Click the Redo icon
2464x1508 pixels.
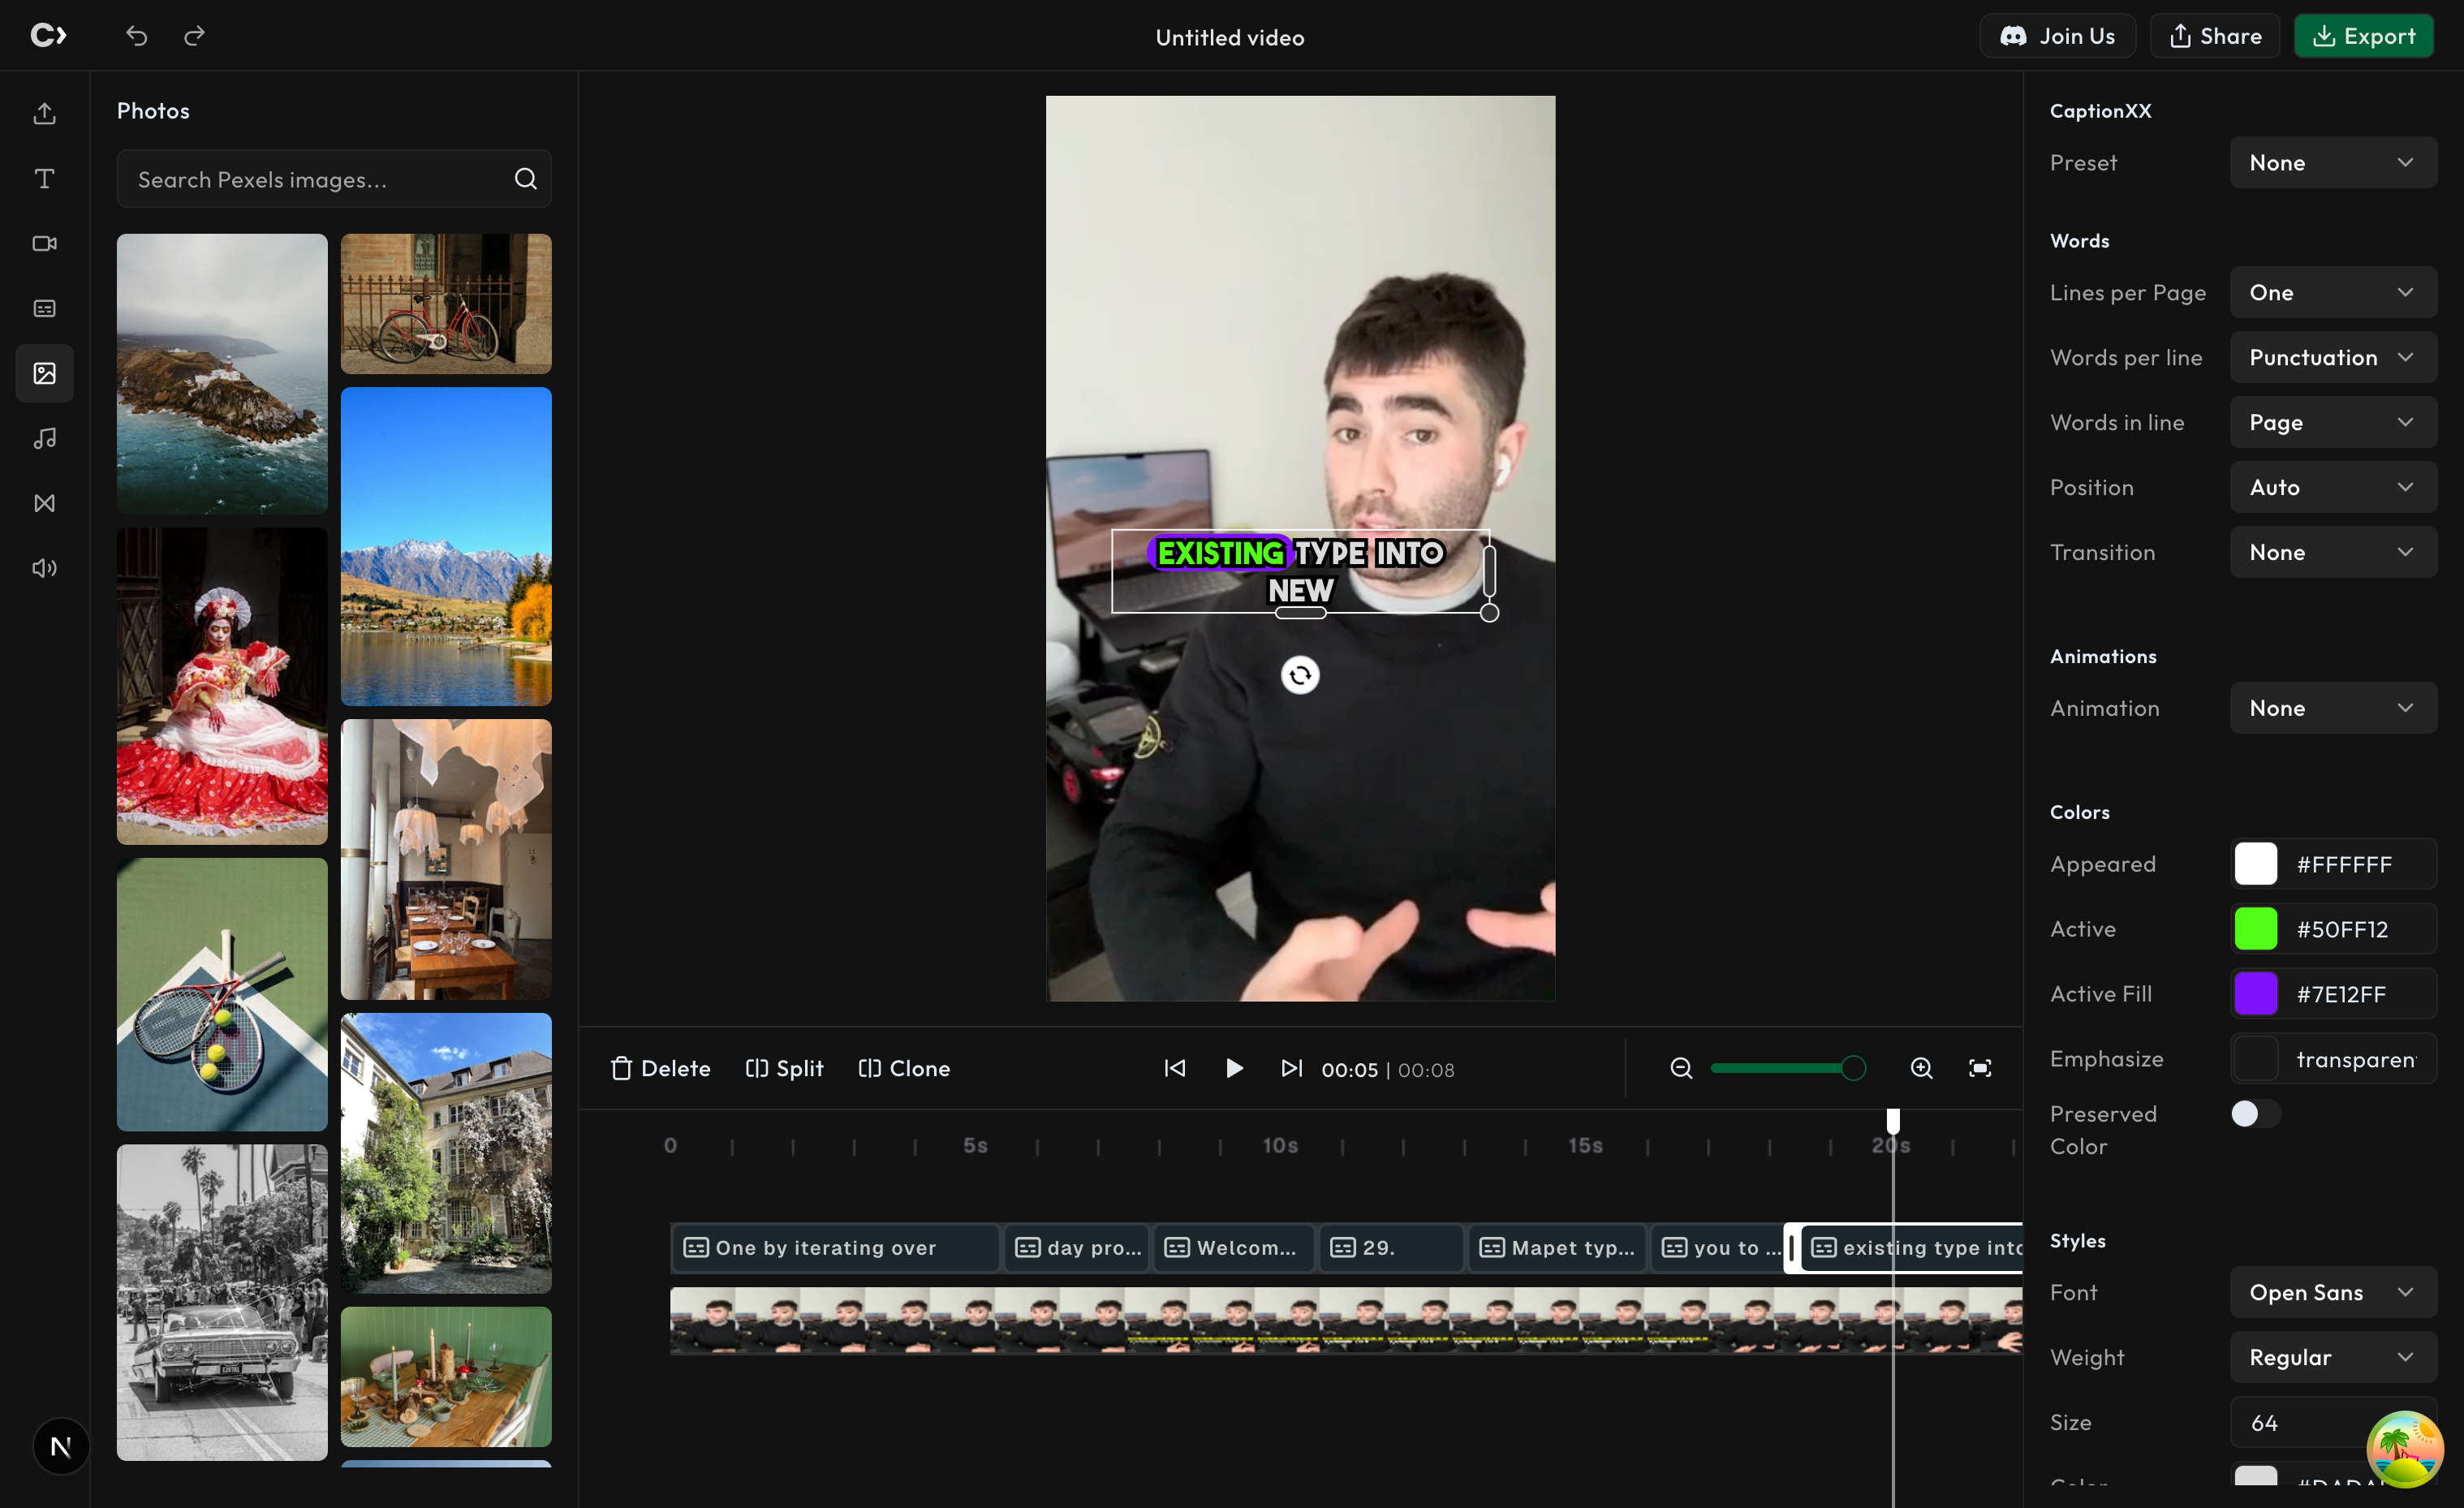pyautogui.click(x=194, y=36)
